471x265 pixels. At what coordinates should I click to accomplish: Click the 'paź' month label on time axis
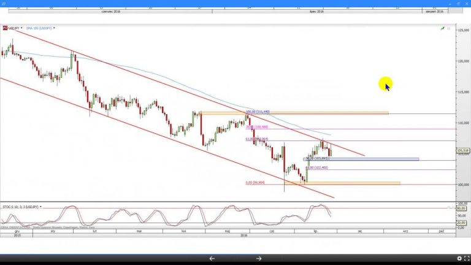click(x=442, y=231)
